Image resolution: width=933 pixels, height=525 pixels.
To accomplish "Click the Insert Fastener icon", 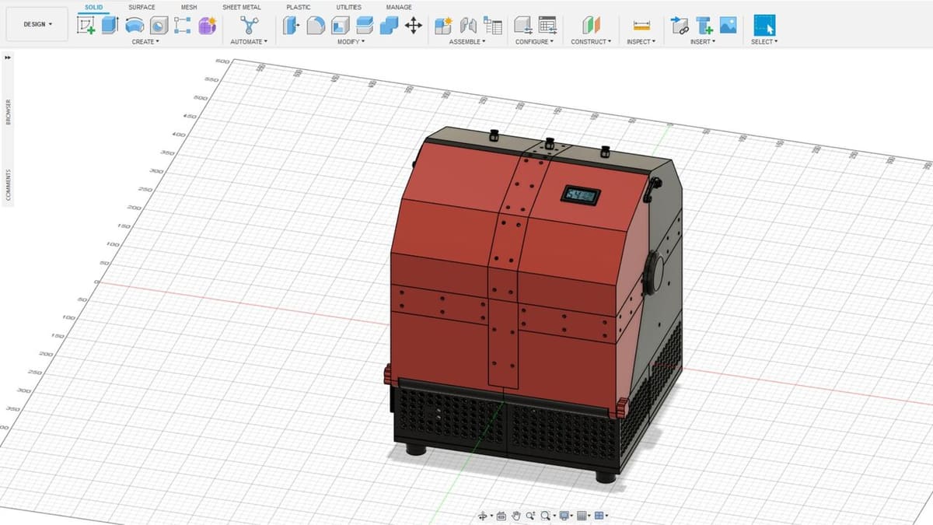I will coord(704,26).
